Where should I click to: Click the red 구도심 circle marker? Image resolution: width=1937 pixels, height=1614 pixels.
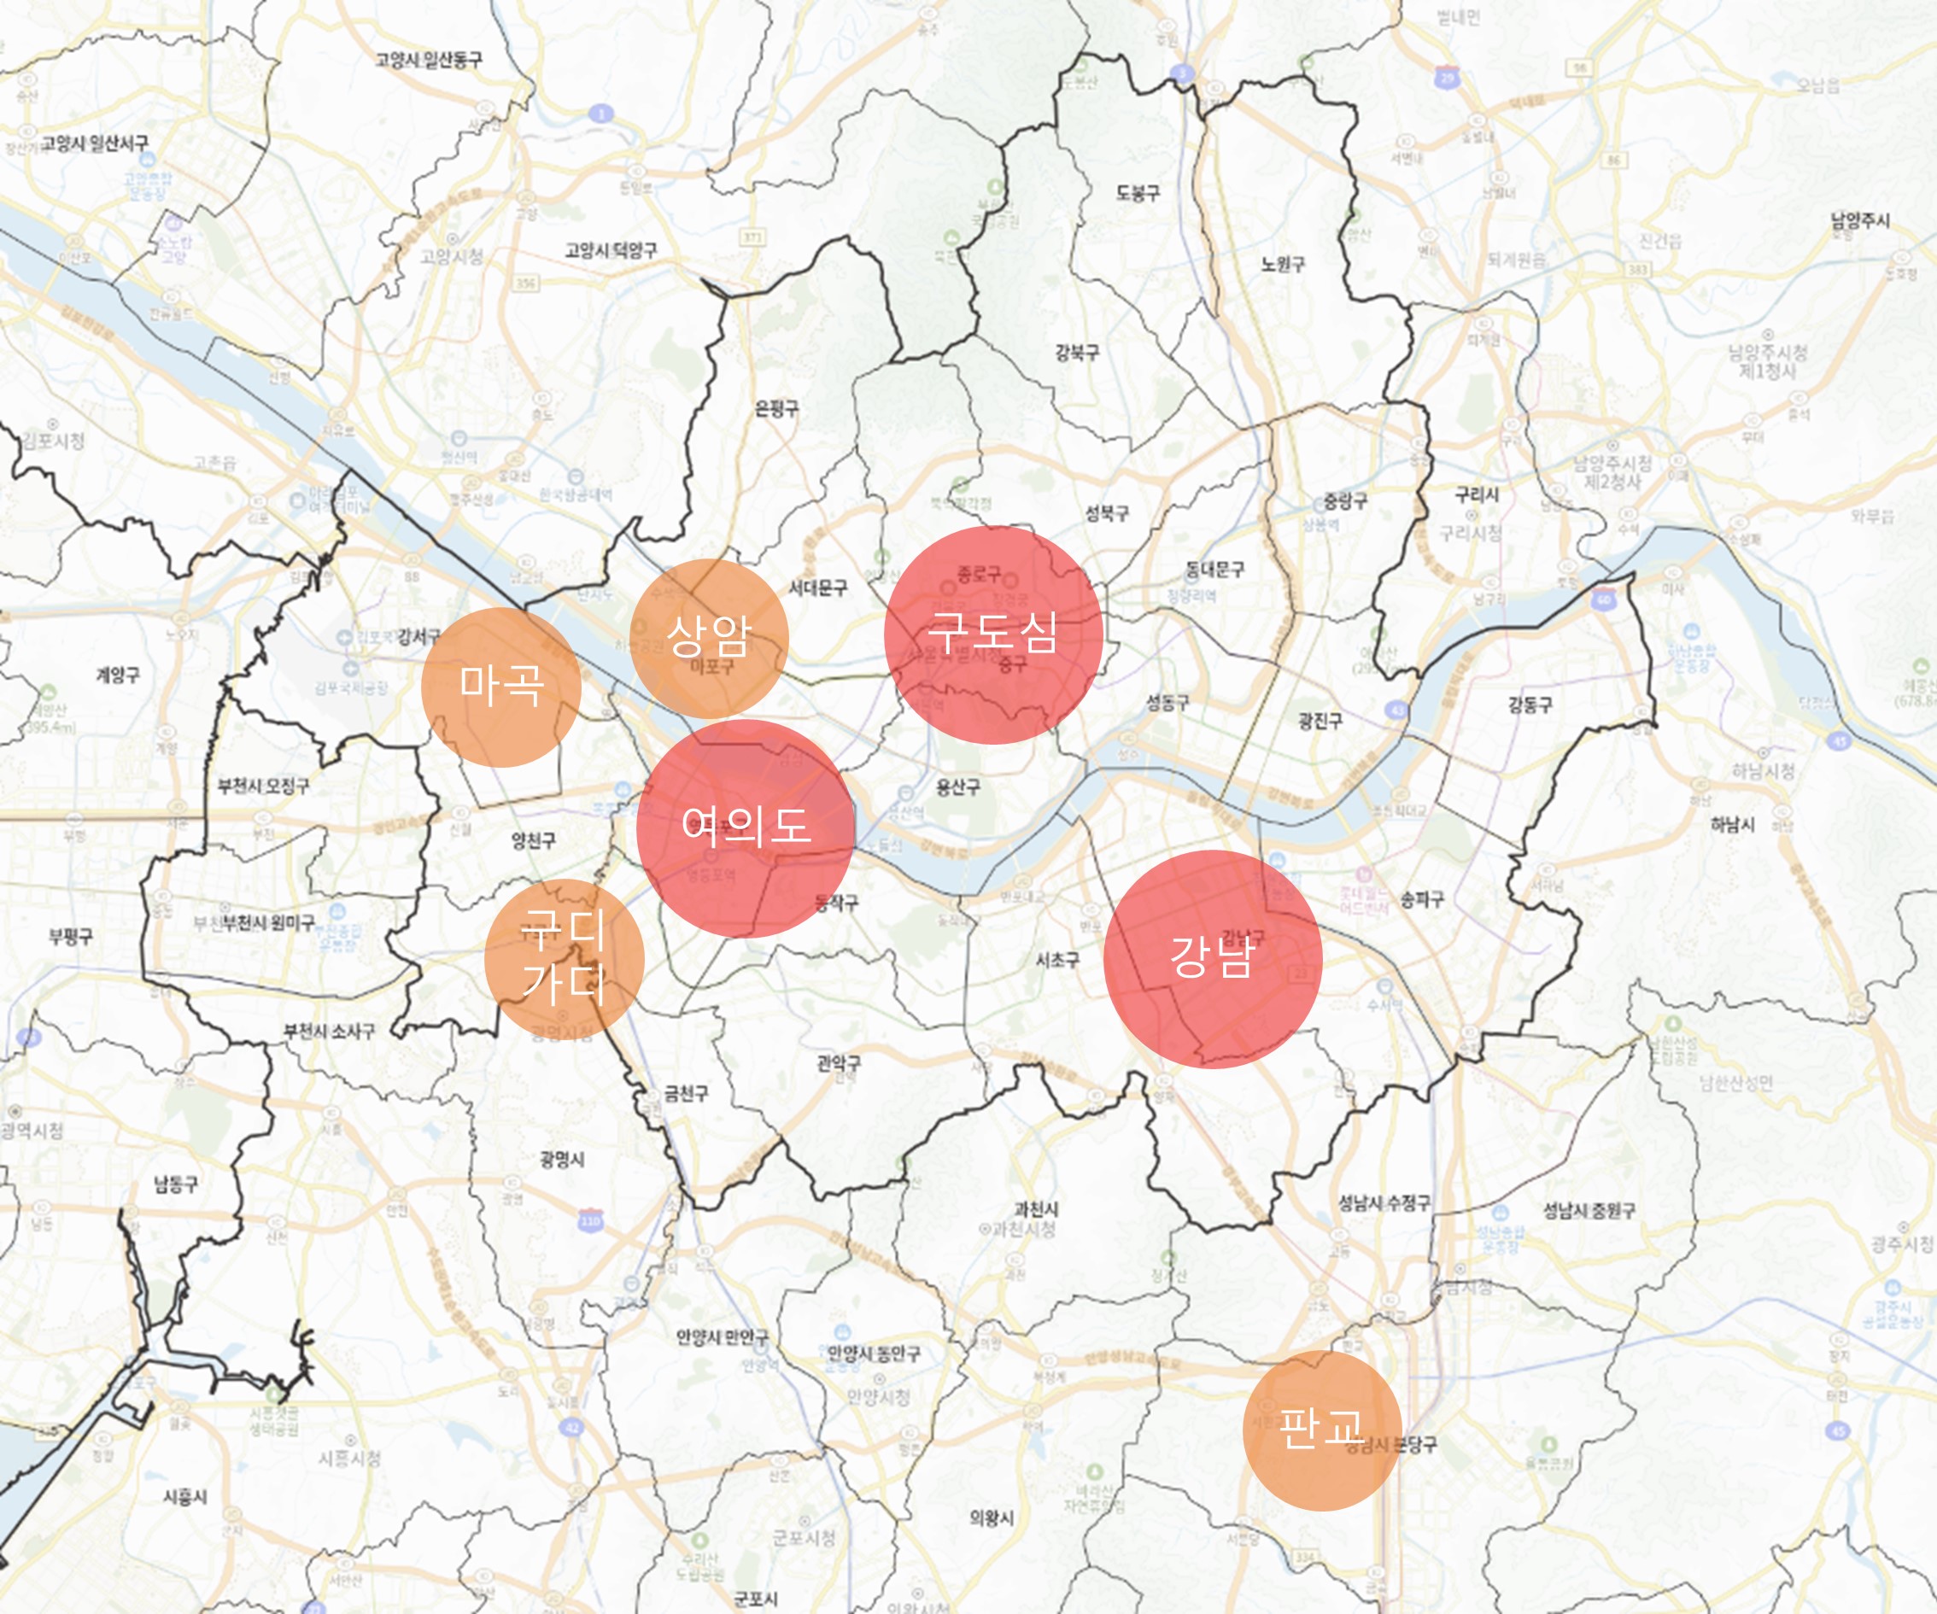coord(993,634)
